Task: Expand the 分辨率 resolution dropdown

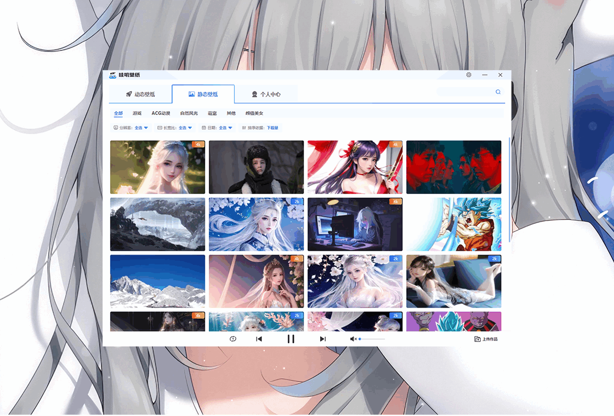Action: 131,128
